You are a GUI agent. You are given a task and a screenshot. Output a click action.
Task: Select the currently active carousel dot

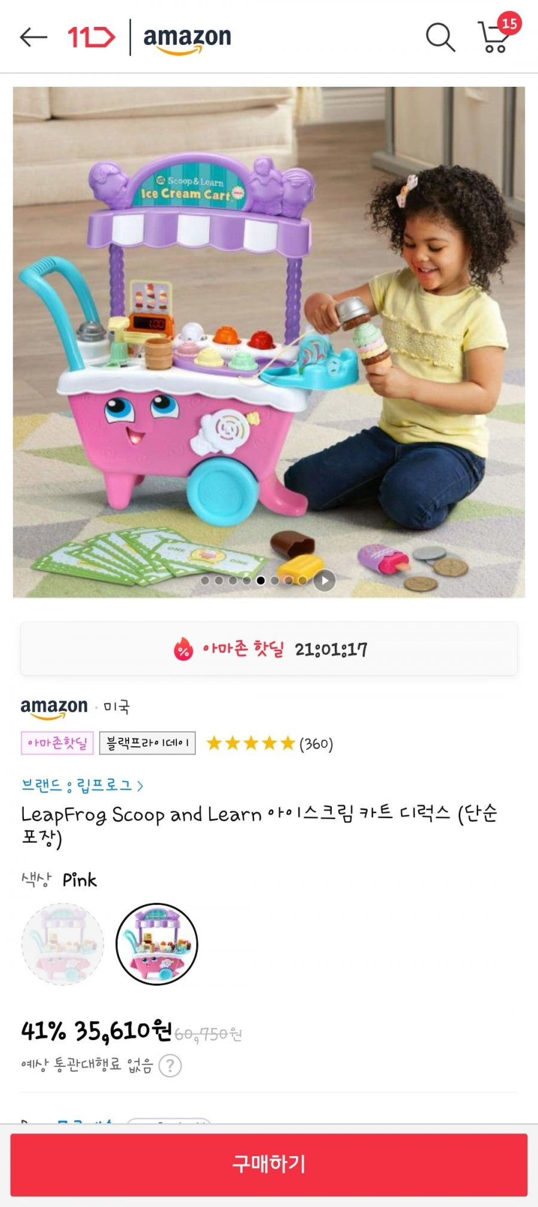tap(261, 580)
